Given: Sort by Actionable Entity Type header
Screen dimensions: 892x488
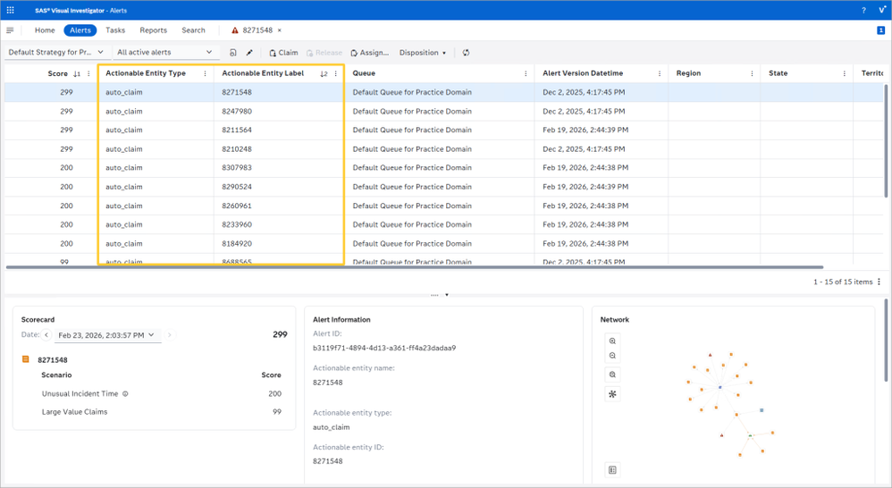Looking at the screenshot, I should click(146, 73).
